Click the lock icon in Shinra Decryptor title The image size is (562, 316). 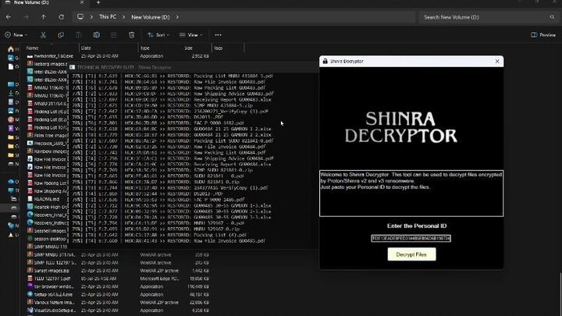(325, 62)
